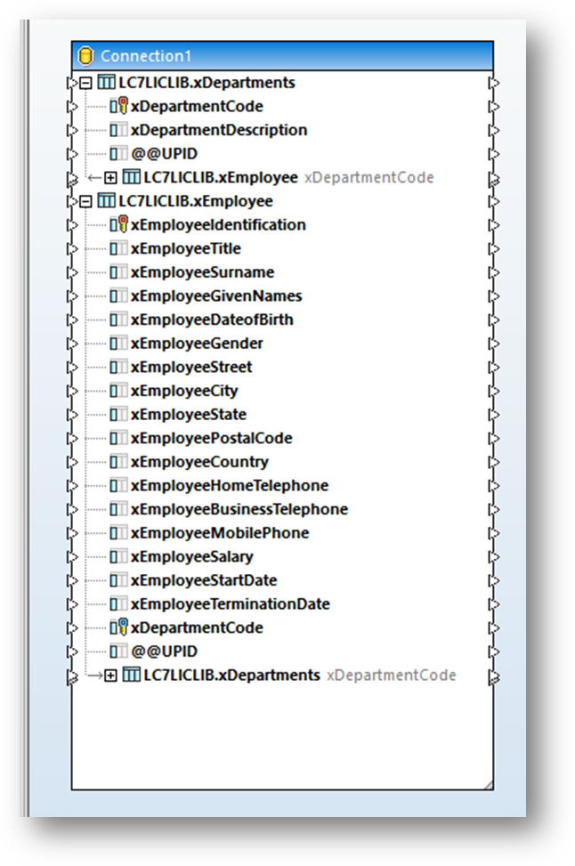Click the input connector left of xEmployeeMobilePhone
Screen dimensions: 575x866
point(72,533)
